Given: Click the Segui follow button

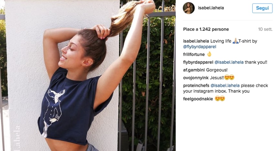Looking at the screenshot, I should [x=262, y=8].
